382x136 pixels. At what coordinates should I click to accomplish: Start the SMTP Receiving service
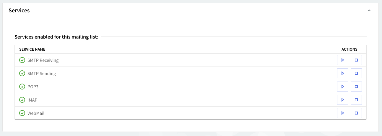click(342, 60)
